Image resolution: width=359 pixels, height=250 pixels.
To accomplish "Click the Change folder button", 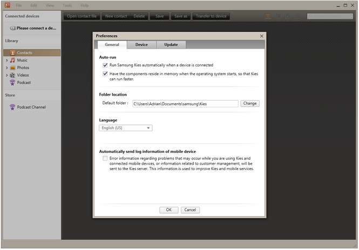I will 250,103.
